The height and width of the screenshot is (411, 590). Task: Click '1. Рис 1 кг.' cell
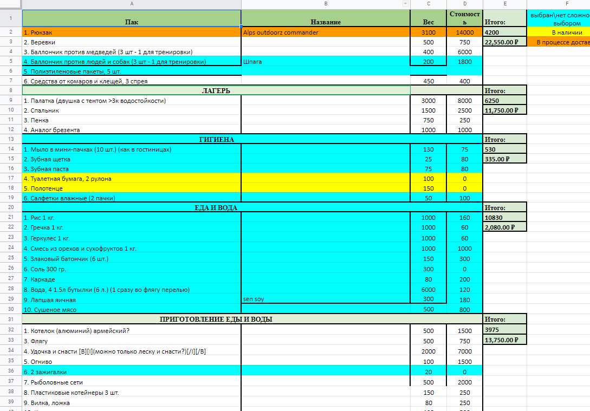pyautogui.click(x=132, y=218)
